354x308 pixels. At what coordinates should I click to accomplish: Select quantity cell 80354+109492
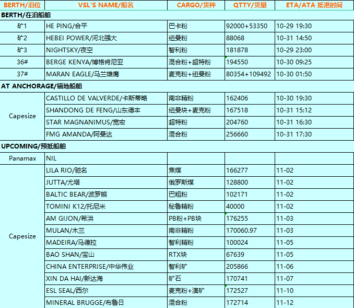point(250,74)
